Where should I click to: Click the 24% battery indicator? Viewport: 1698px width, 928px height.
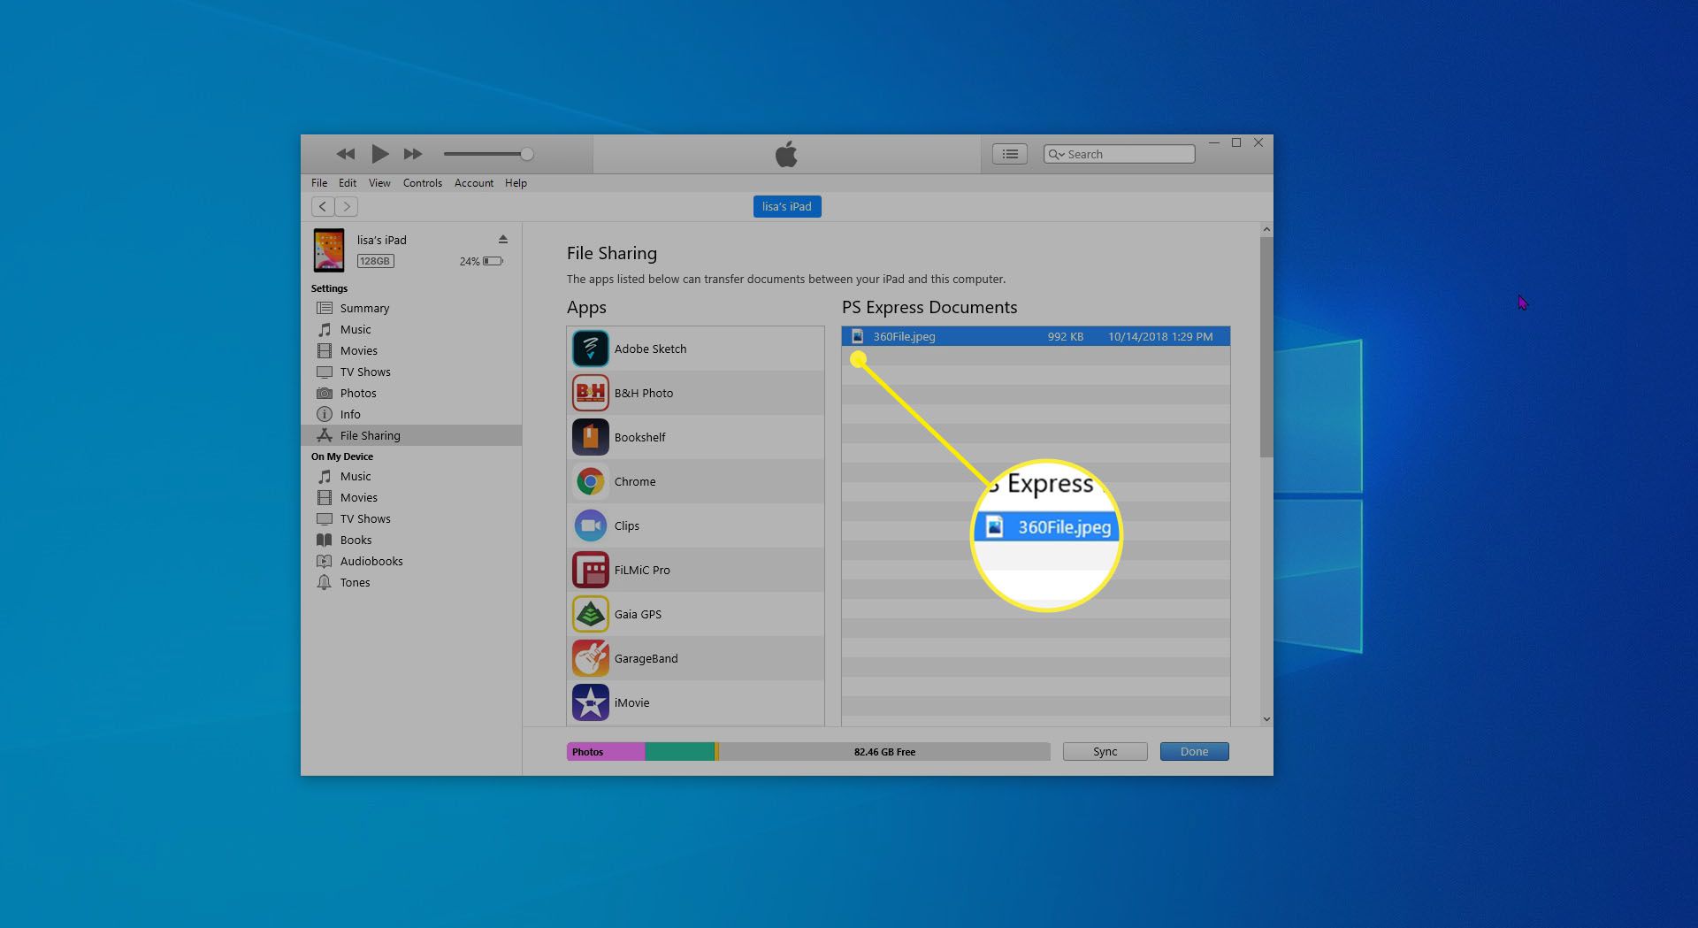tap(481, 261)
